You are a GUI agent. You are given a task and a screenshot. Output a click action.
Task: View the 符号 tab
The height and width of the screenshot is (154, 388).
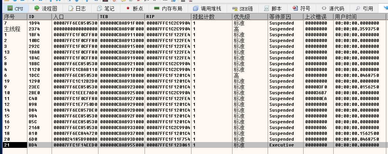302,9
